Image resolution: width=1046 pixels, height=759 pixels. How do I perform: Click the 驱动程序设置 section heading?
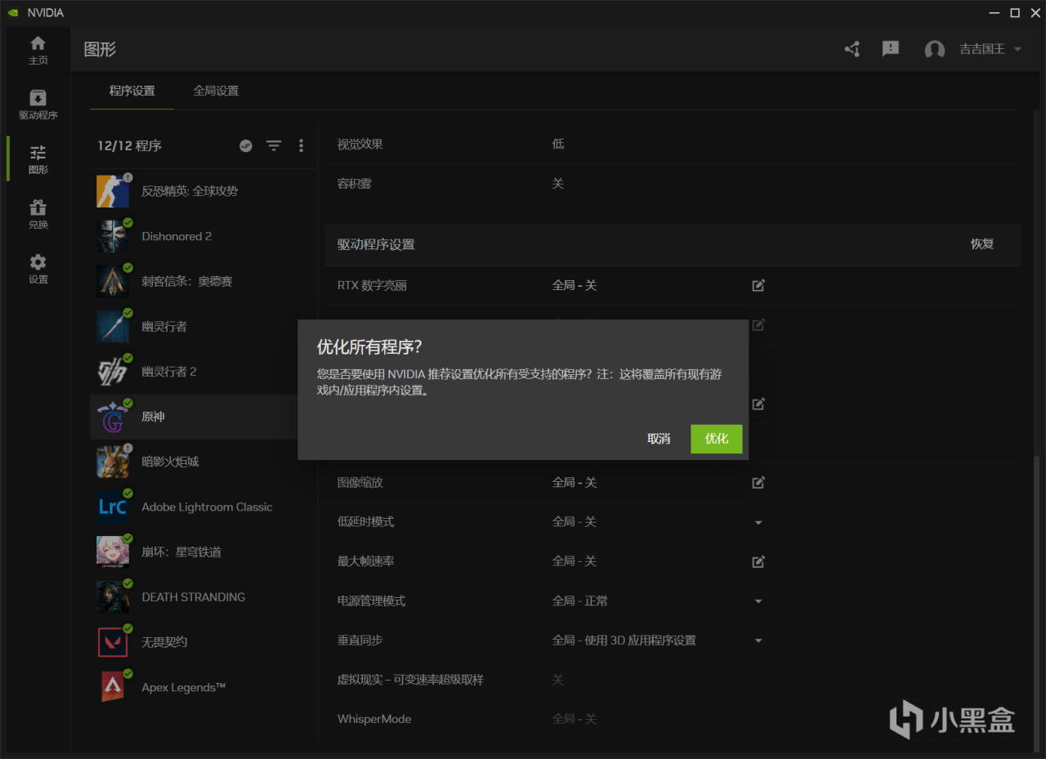(376, 244)
